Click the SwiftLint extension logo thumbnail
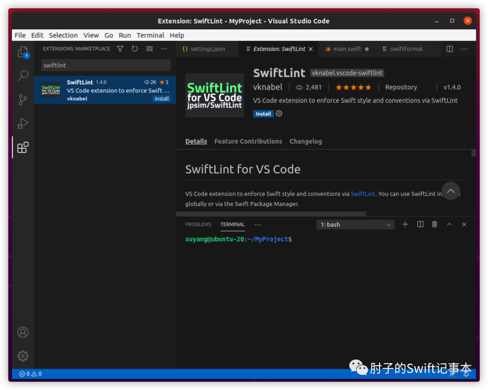This screenshot has height=390, width=488. (215, 95)
